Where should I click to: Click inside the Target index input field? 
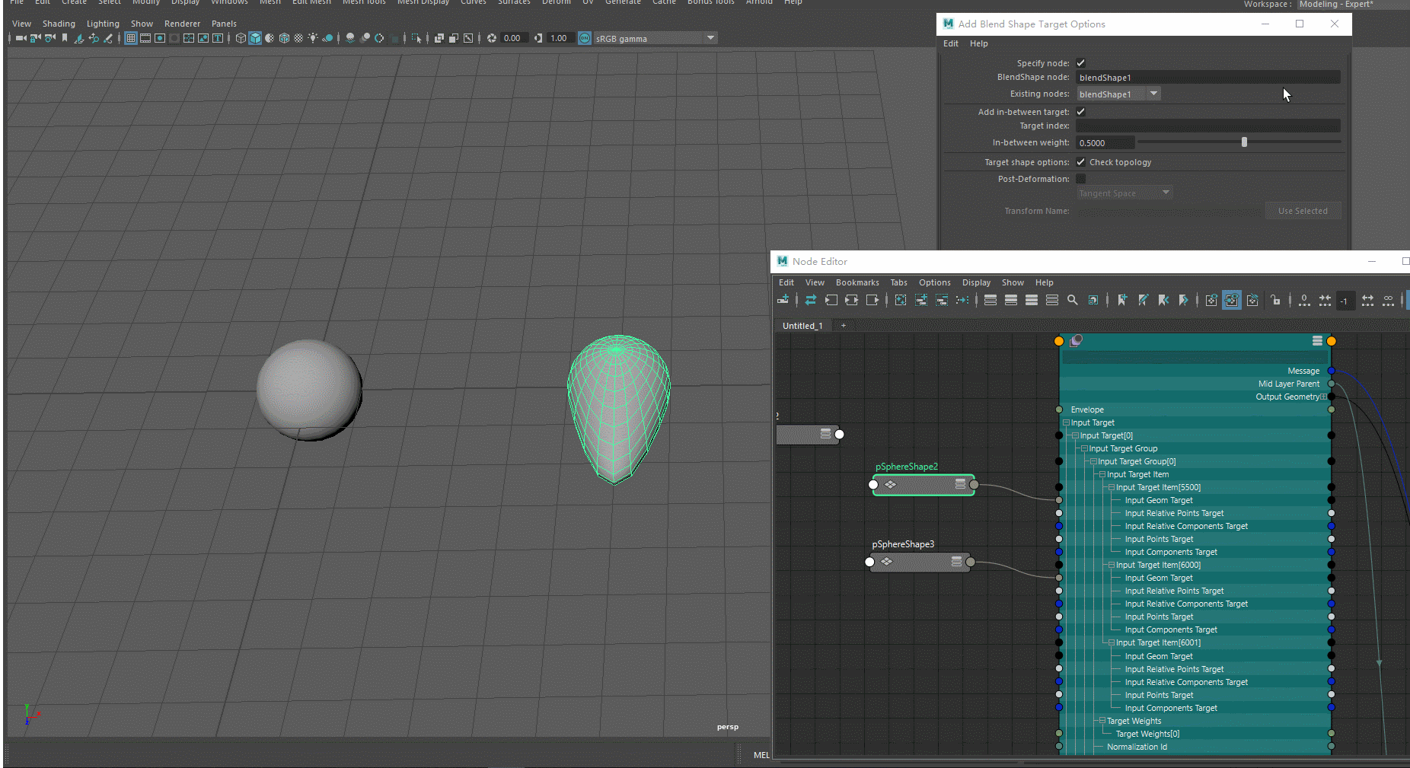coord(1207,125)
